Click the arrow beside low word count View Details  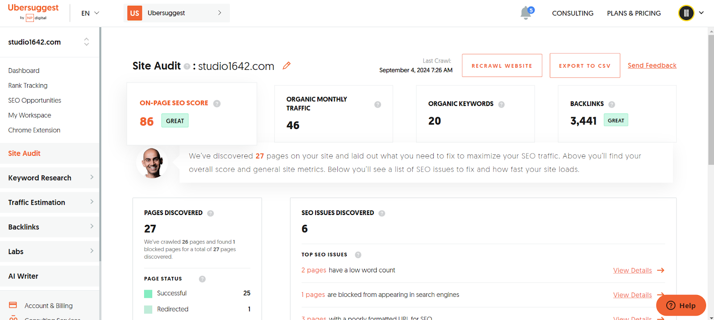[x=661, y=270]
